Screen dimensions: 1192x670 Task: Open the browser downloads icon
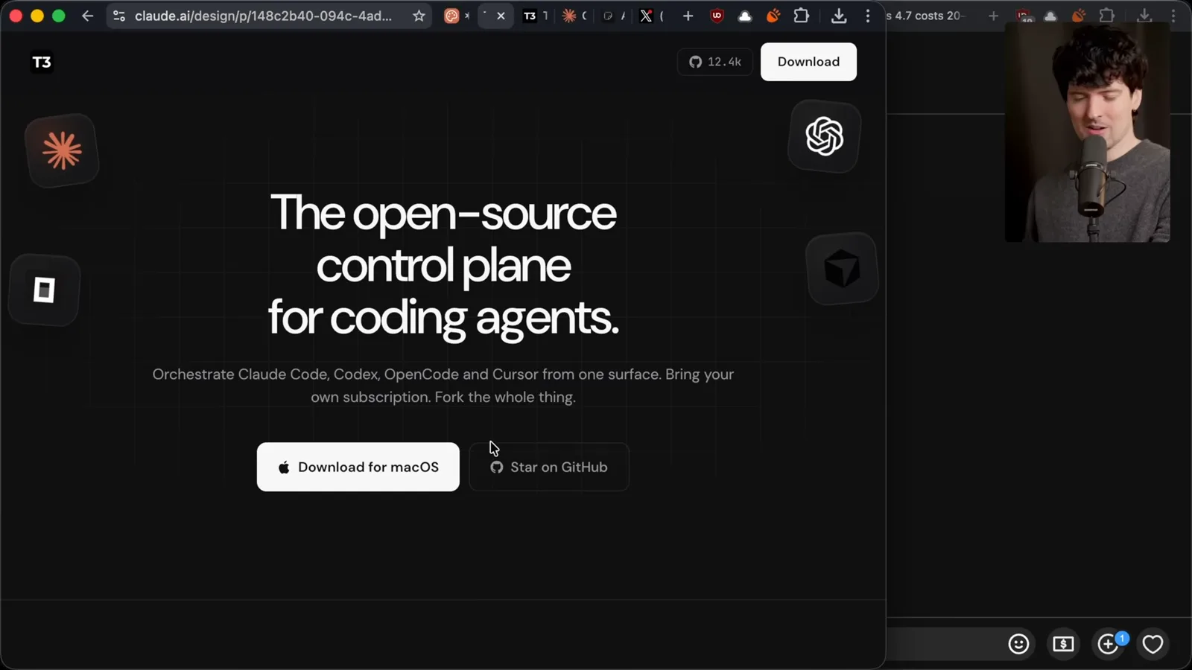[839, 16]
